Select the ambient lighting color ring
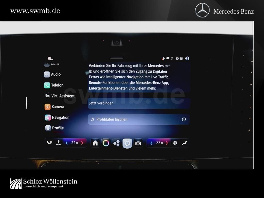 pyautogui.click(x=106, y=143)
